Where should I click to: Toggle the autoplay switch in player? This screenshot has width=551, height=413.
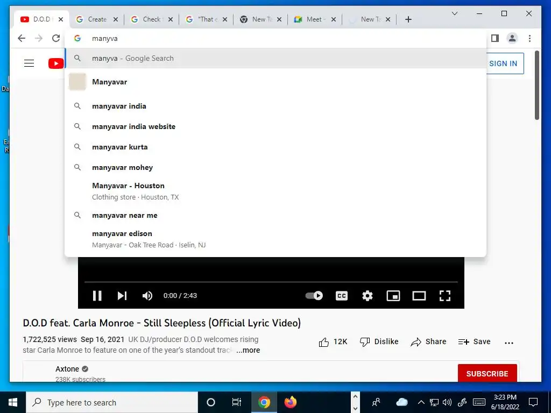(314, 296)
